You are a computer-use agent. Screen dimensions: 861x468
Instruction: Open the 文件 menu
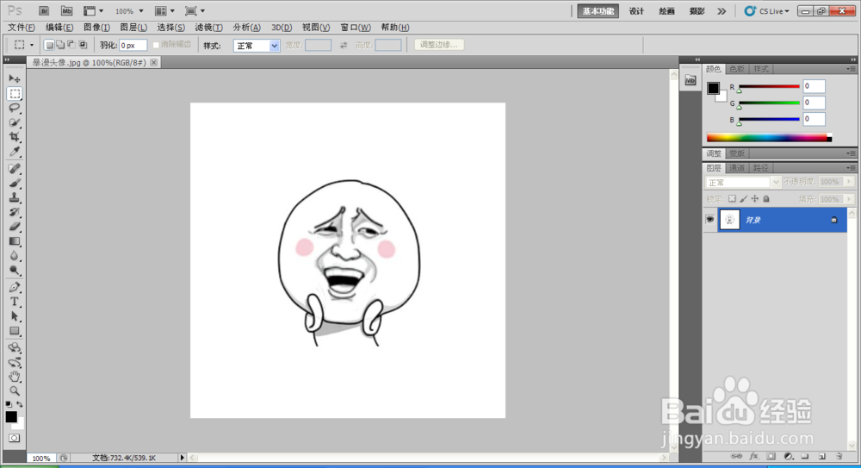[x=22, y=27]
